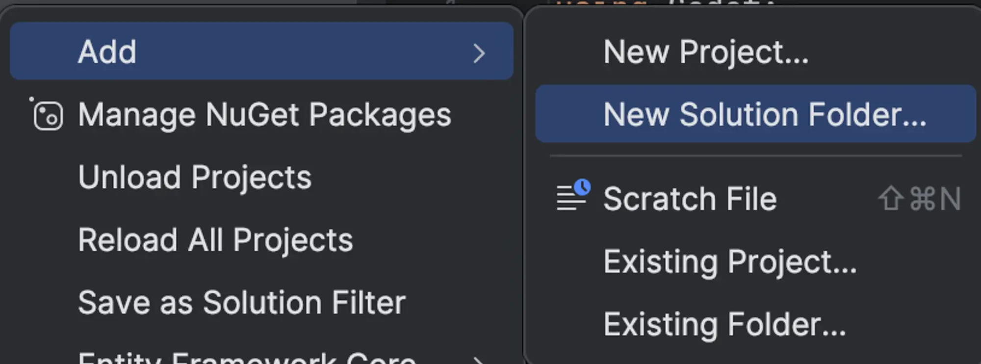Image resolution: width=981 pixels, height=364 pixels.
Task: Choose Reload All Projects
Action: 215,240
